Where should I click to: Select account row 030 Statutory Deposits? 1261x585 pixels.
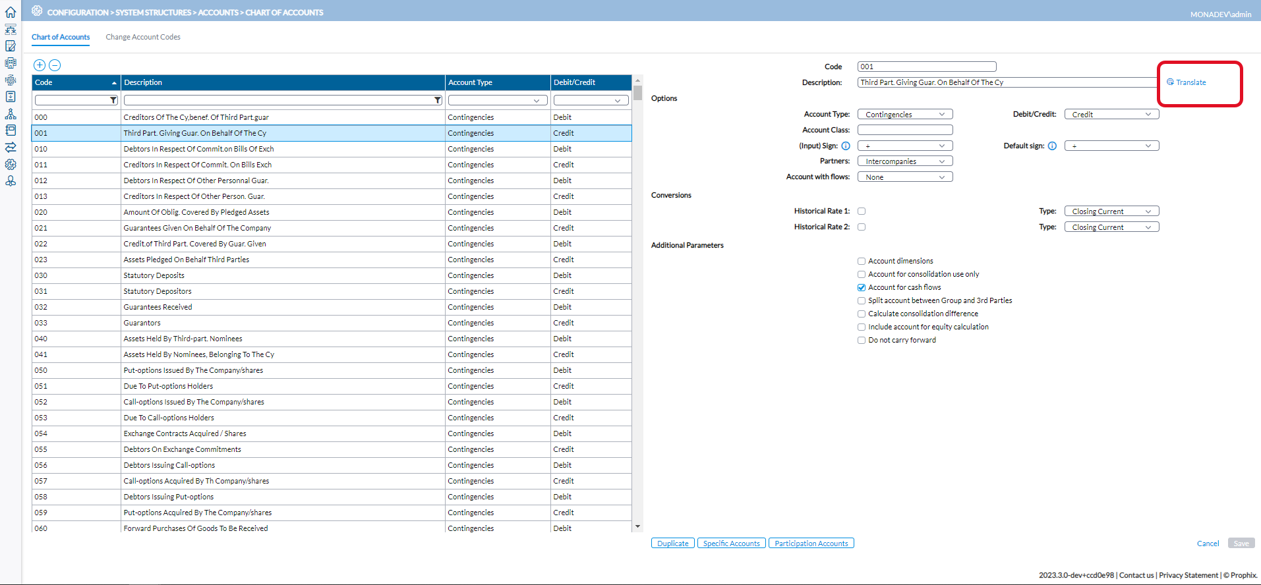point(332,275)
